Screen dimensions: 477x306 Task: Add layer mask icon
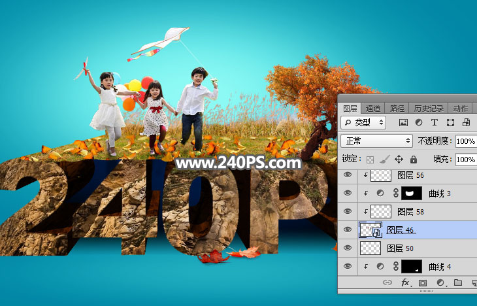point(423,283)
